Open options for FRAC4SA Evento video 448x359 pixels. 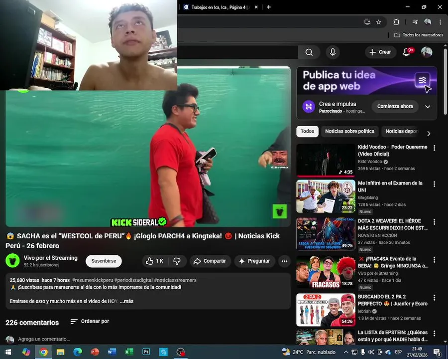click(434, 260)
